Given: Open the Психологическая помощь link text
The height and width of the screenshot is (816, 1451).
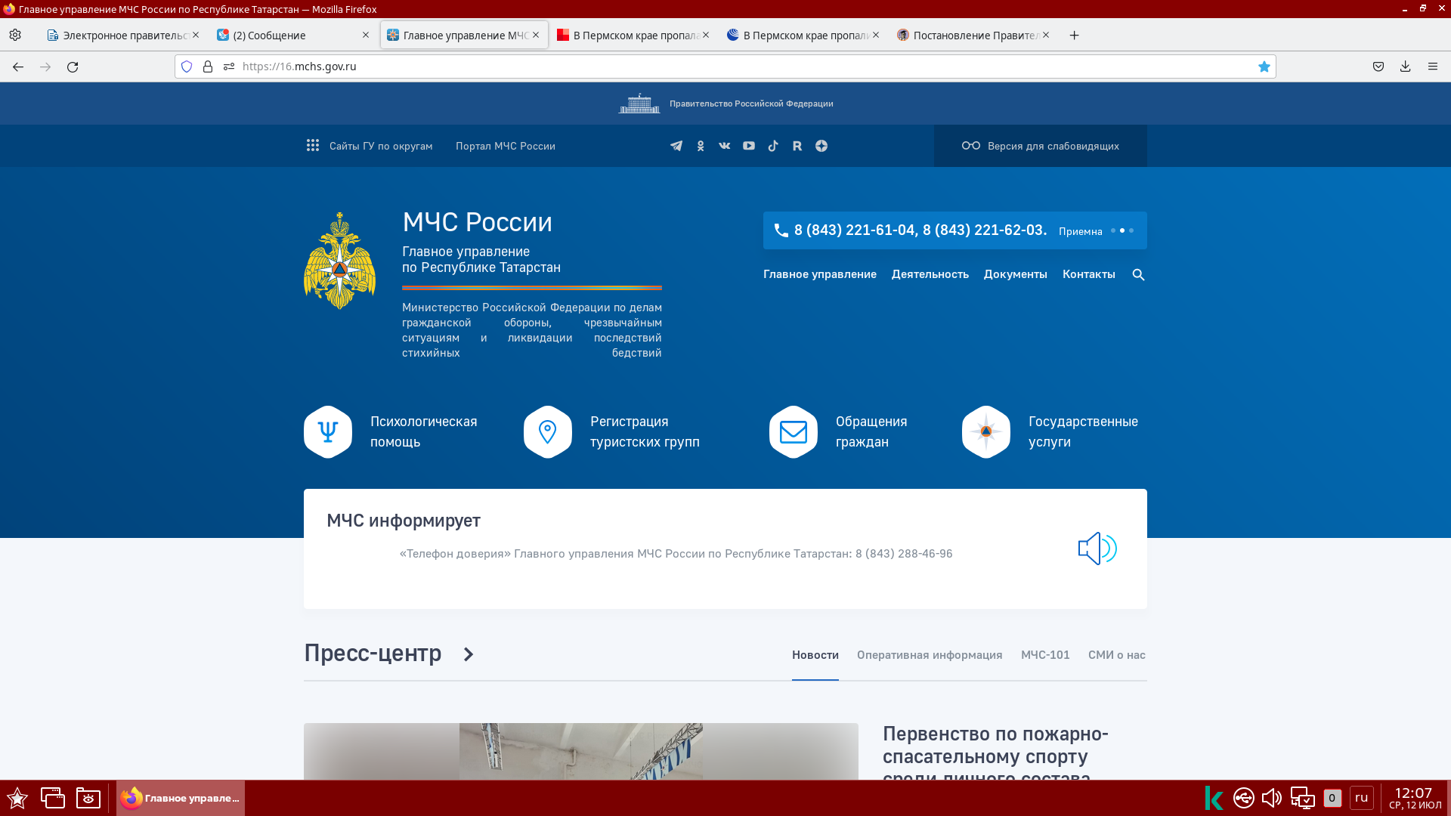Looking at the screenshot, I should click(x=423, y=431).
